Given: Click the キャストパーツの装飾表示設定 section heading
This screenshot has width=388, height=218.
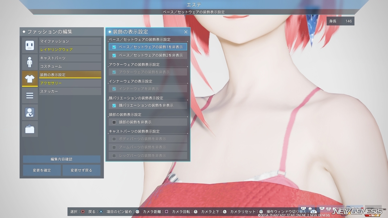Looking at the screenshot, I should (x=134, y=131).
